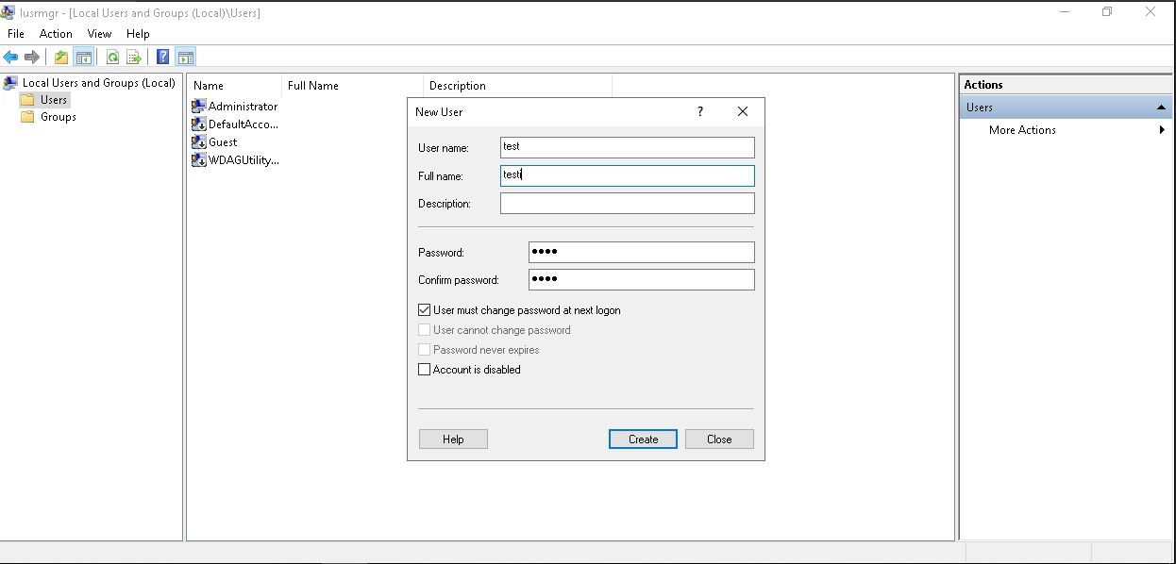Open the View menu
The width and height of the screenshot is (1176, 564).
click(x=99, y=34)
